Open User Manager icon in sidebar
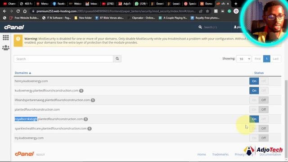288x162 pixels. coord(6,48)
